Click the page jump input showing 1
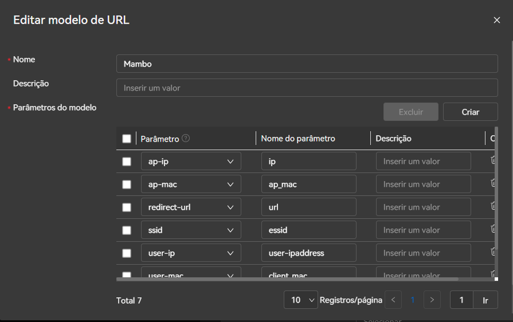The width and height of the screenshot is (513, 322). (x=461, y=300)
